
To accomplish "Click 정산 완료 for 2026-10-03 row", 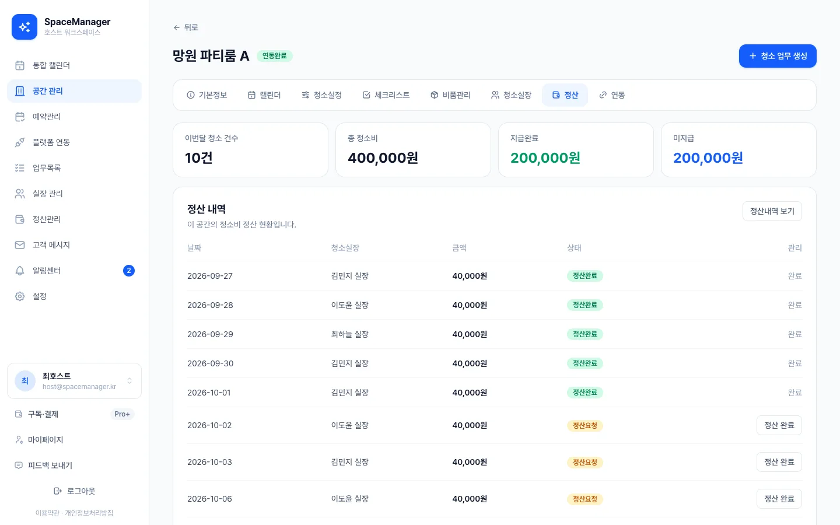I will (779, 462).
